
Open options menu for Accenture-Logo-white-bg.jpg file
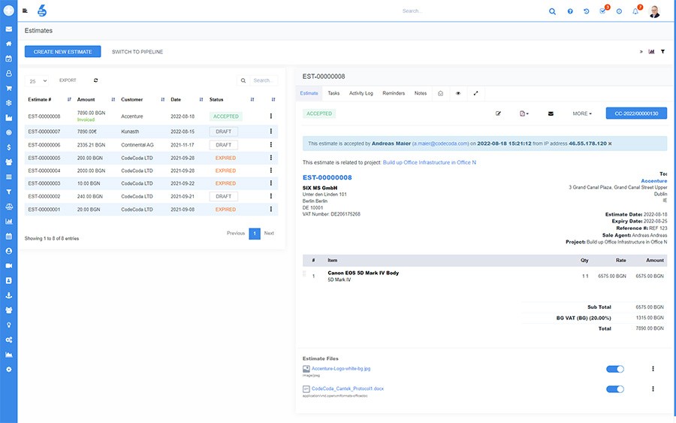pos(653,369)
